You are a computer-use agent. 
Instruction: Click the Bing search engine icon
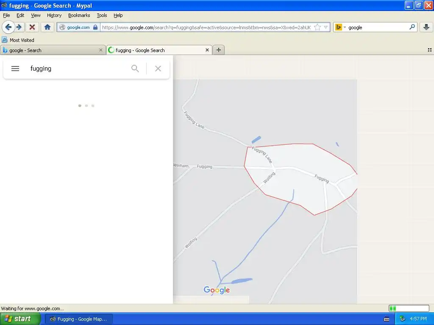point(338,27)
